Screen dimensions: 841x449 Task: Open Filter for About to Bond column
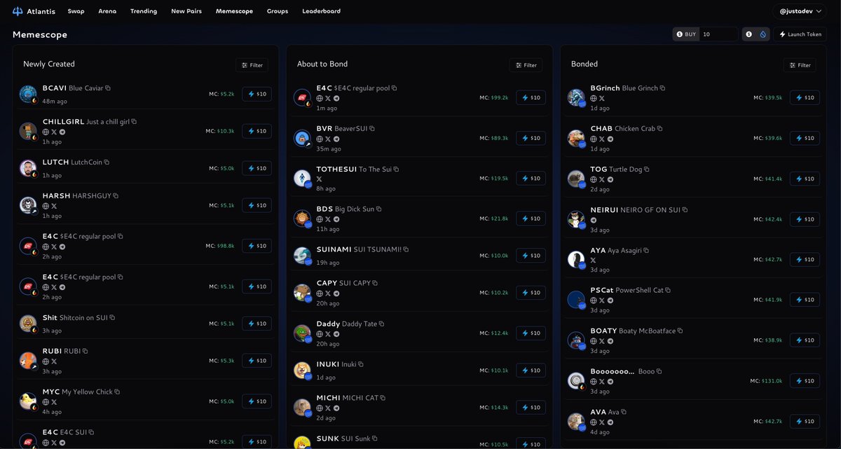[526, 65]
